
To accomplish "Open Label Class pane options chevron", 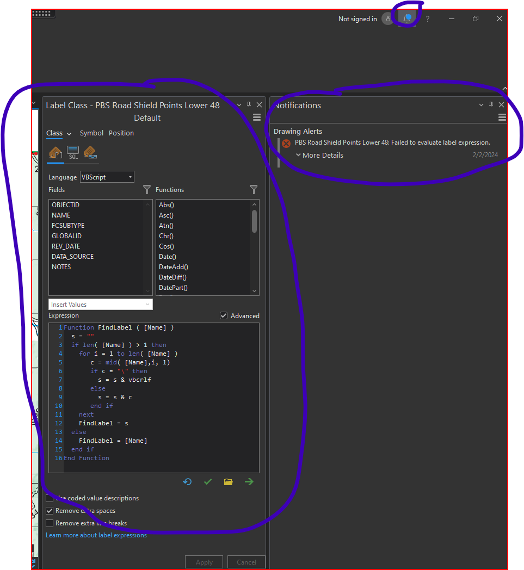I will click(x=239, y=104).
